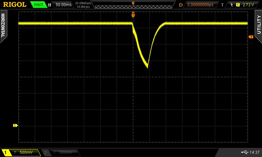
Task: Select the 2.72 V trigger level value
Action: 248,5
